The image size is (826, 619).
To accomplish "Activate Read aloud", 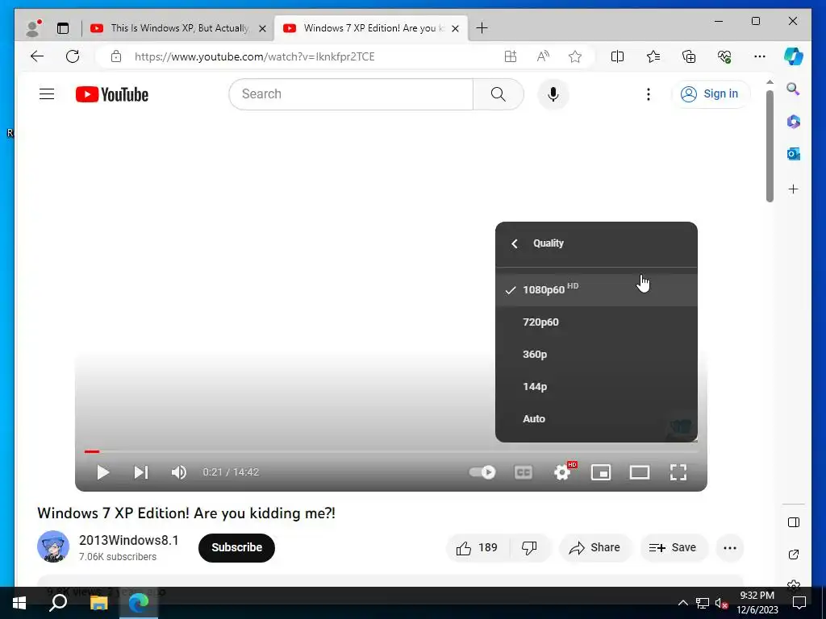I will click(x=543, y=56).
